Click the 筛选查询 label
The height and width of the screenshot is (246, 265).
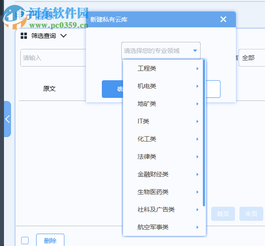pos(44,36)
